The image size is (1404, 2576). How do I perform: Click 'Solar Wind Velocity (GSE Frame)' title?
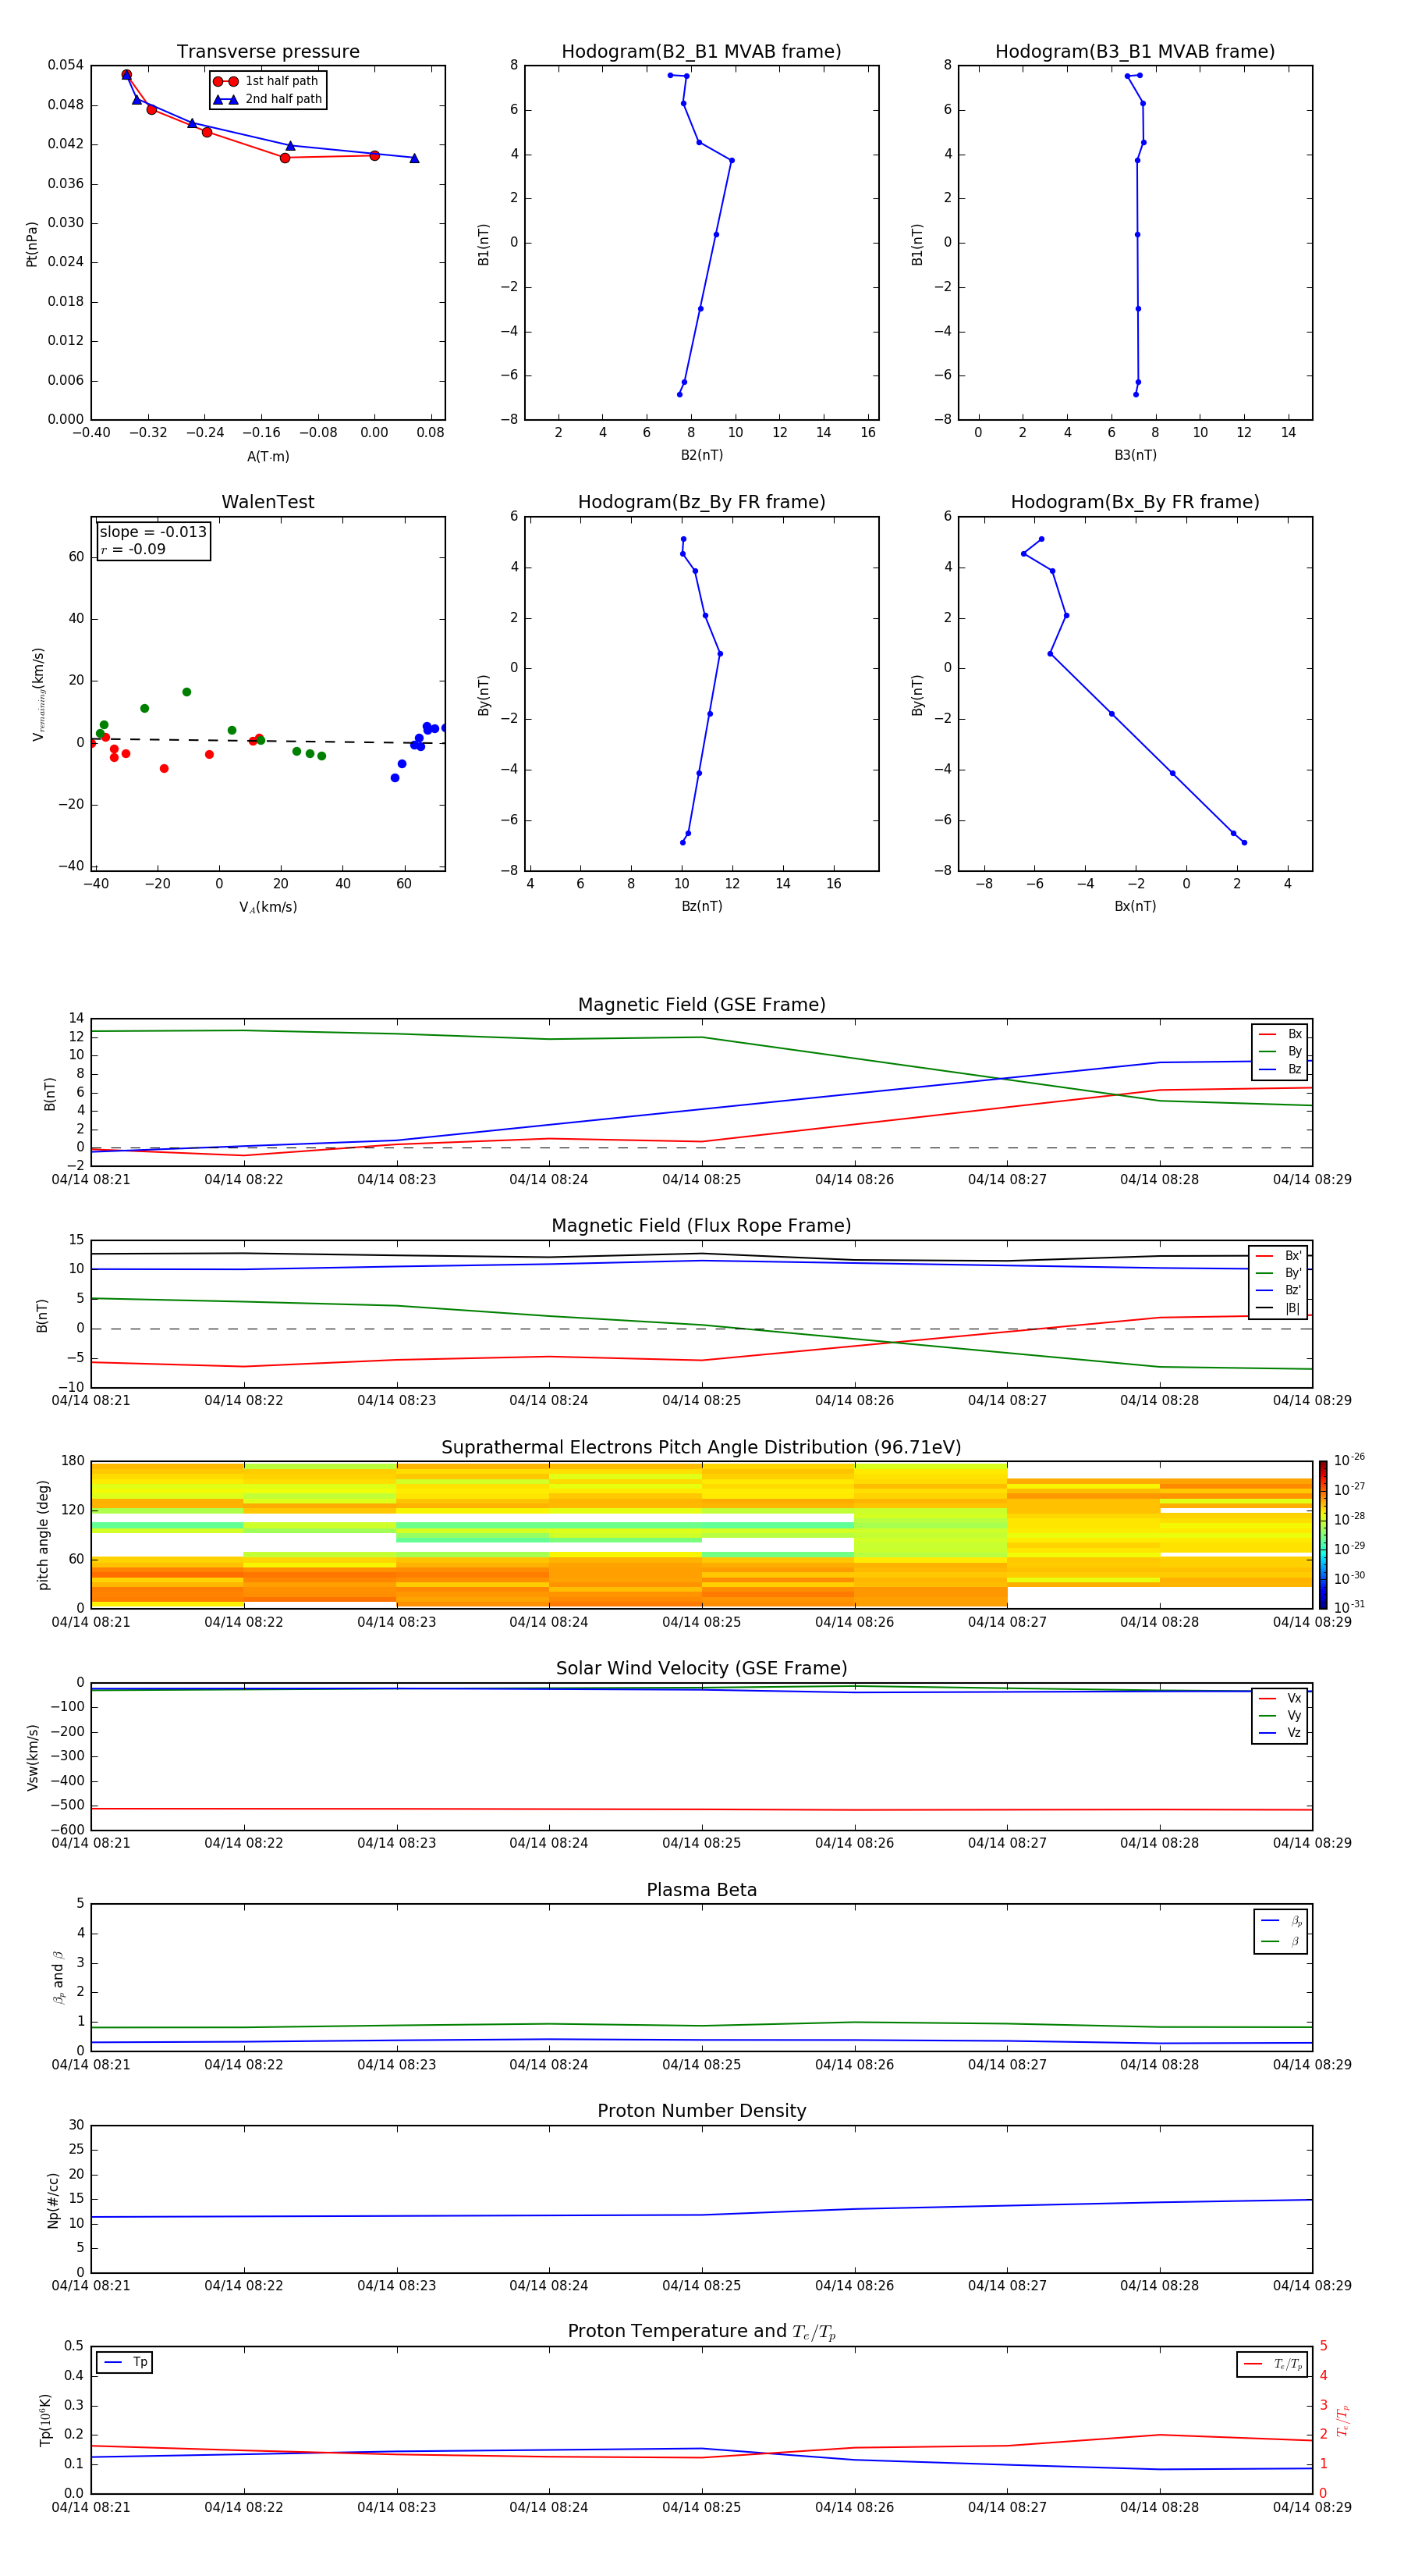701,1669
